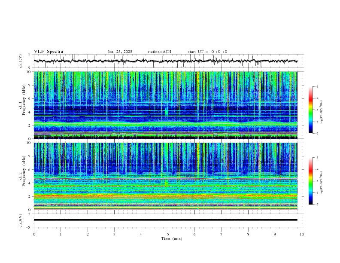Click the "ch.1(V)" waveform axis label
The width and height of the screenshot is (340, 263).
pyautogui.click(x=21, y=61)
